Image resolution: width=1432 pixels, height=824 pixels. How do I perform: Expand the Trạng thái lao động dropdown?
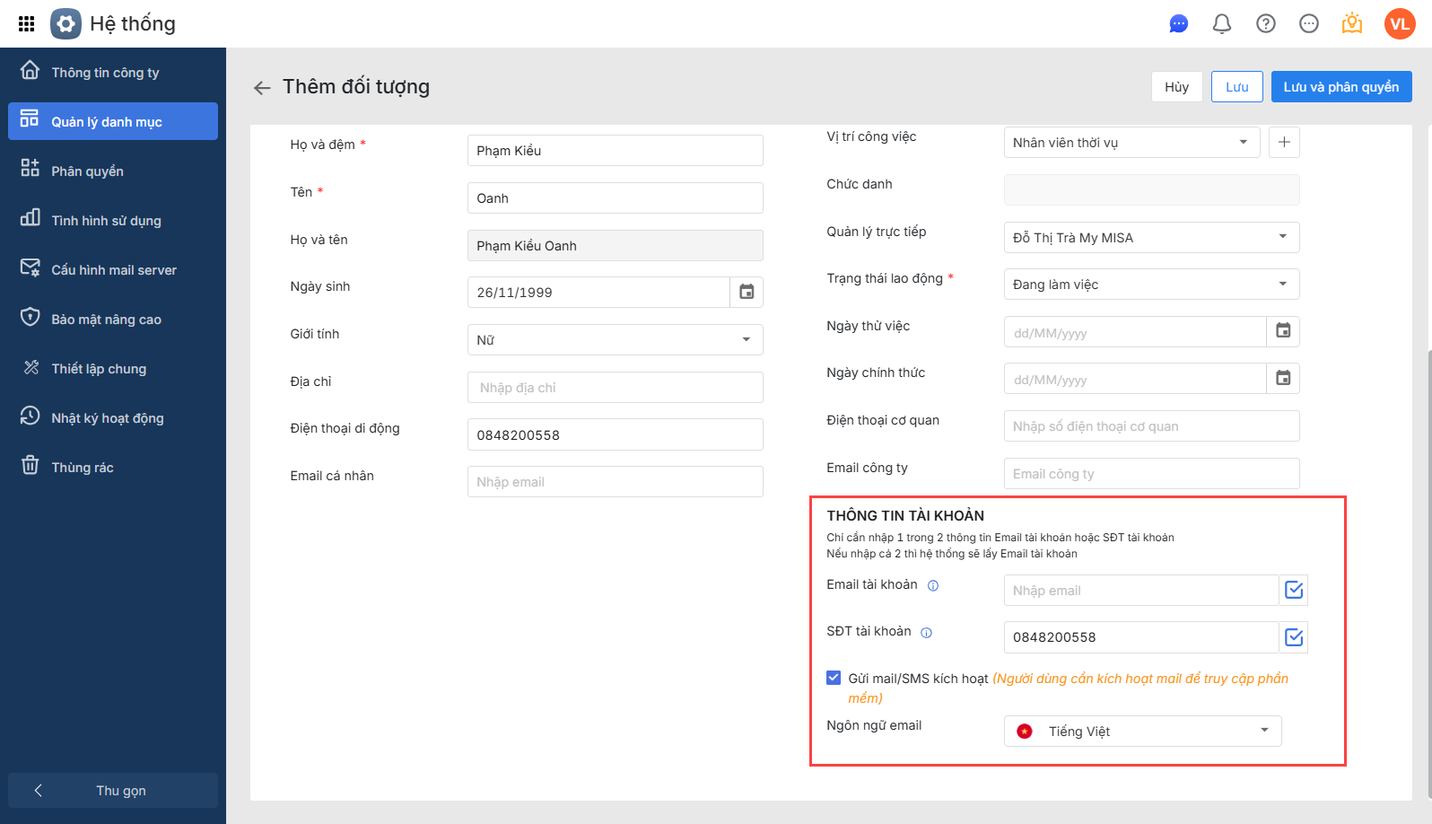[x=1151, y=285]
